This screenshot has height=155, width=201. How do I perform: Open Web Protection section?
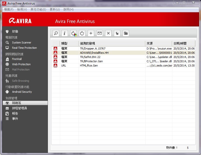[x=21, y=64]
